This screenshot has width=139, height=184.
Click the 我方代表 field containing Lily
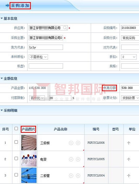point(46,47)
